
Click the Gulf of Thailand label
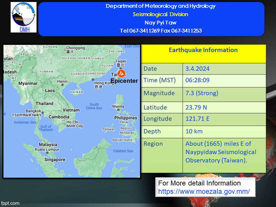click(x=46, y=128)
